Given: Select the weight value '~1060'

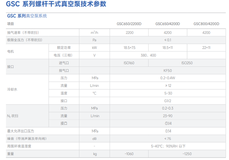Looking at the screenshot, I should tap(129, 154).
